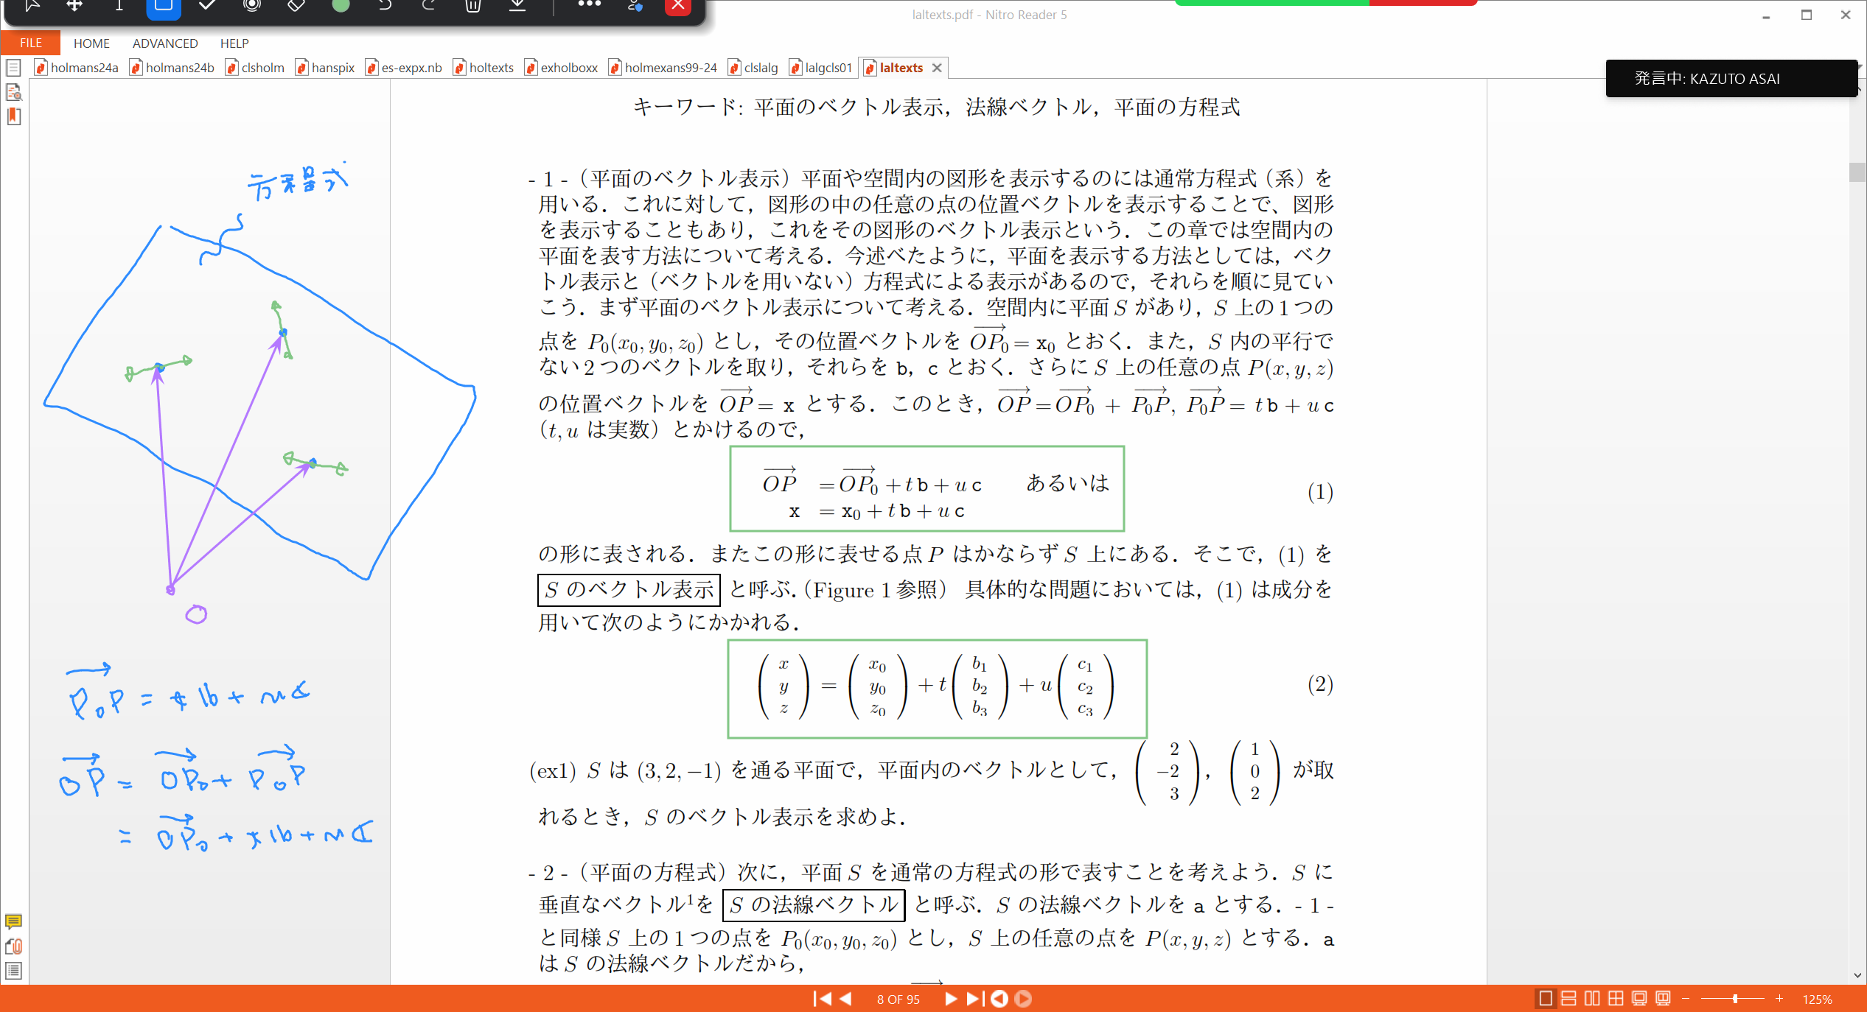1867x1012 pixels.
Task: Zoom in with plus button
Action: click(x=1779, y=999)
